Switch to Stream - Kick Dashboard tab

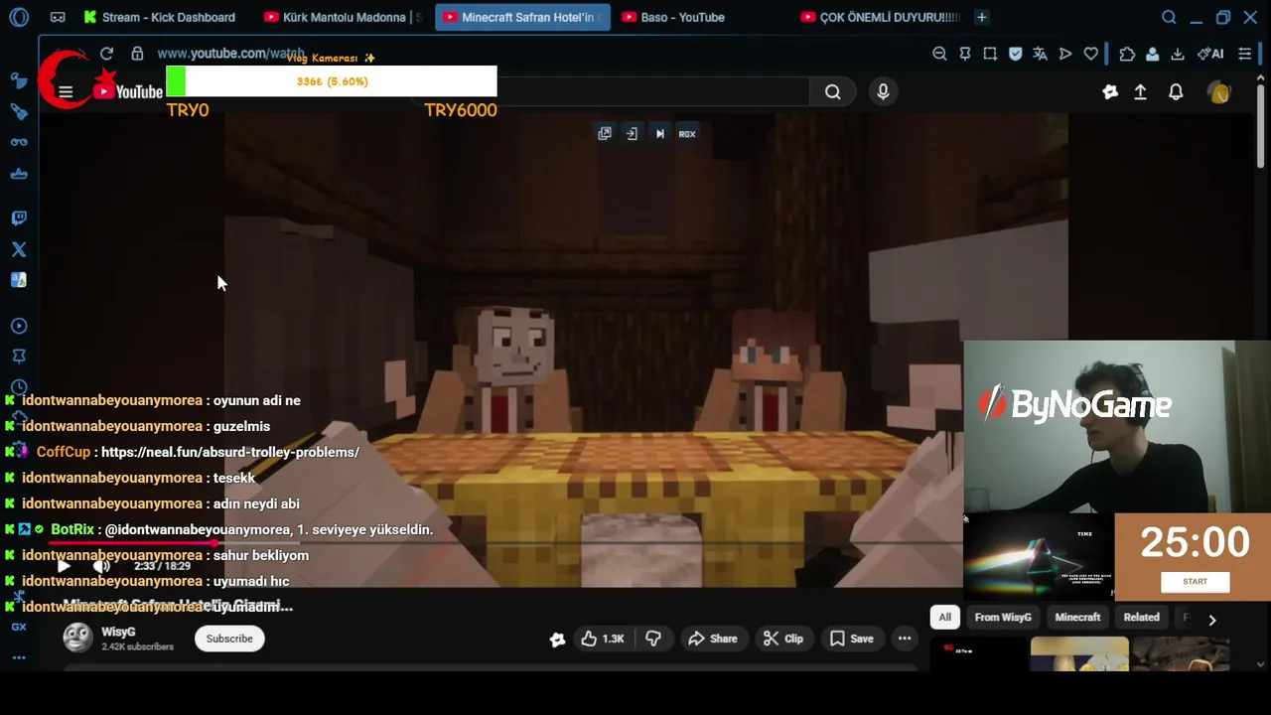pos(159,17)
